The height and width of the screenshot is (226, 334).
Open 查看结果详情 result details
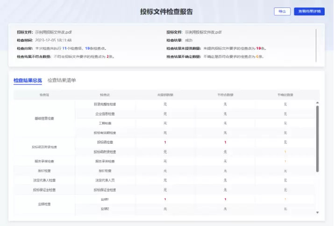point(309,12)
